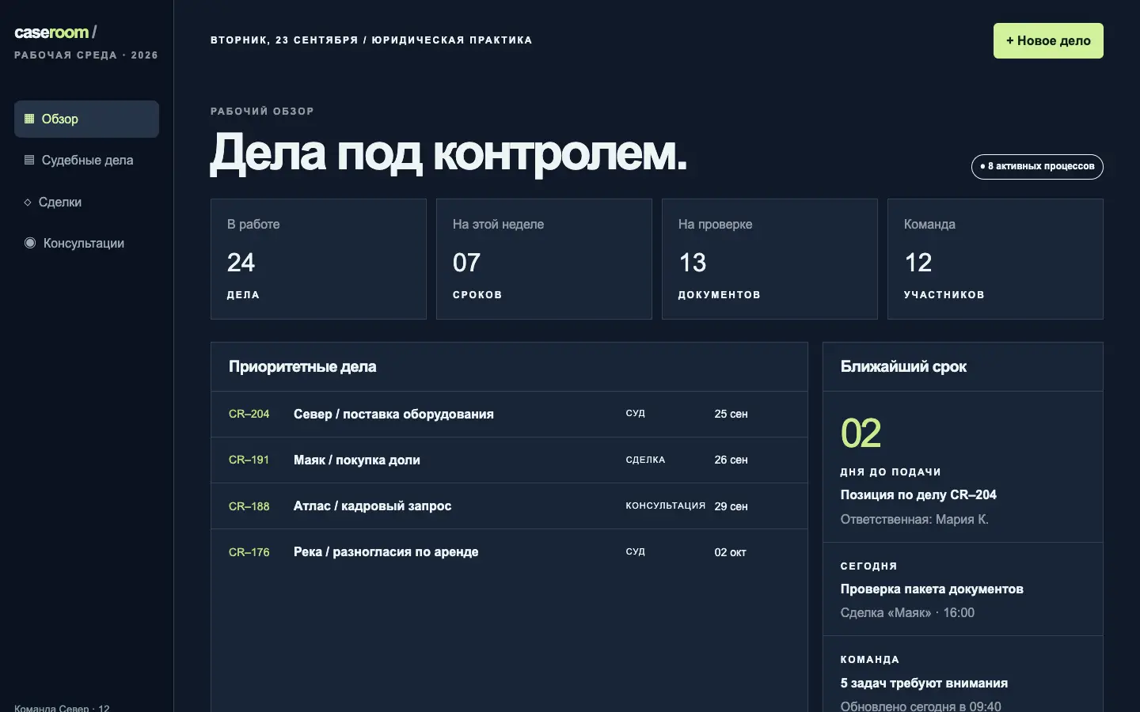Open the В работе 24 дела card
This screenshot has width=1140, height=712.
click(x=318, y=259)
